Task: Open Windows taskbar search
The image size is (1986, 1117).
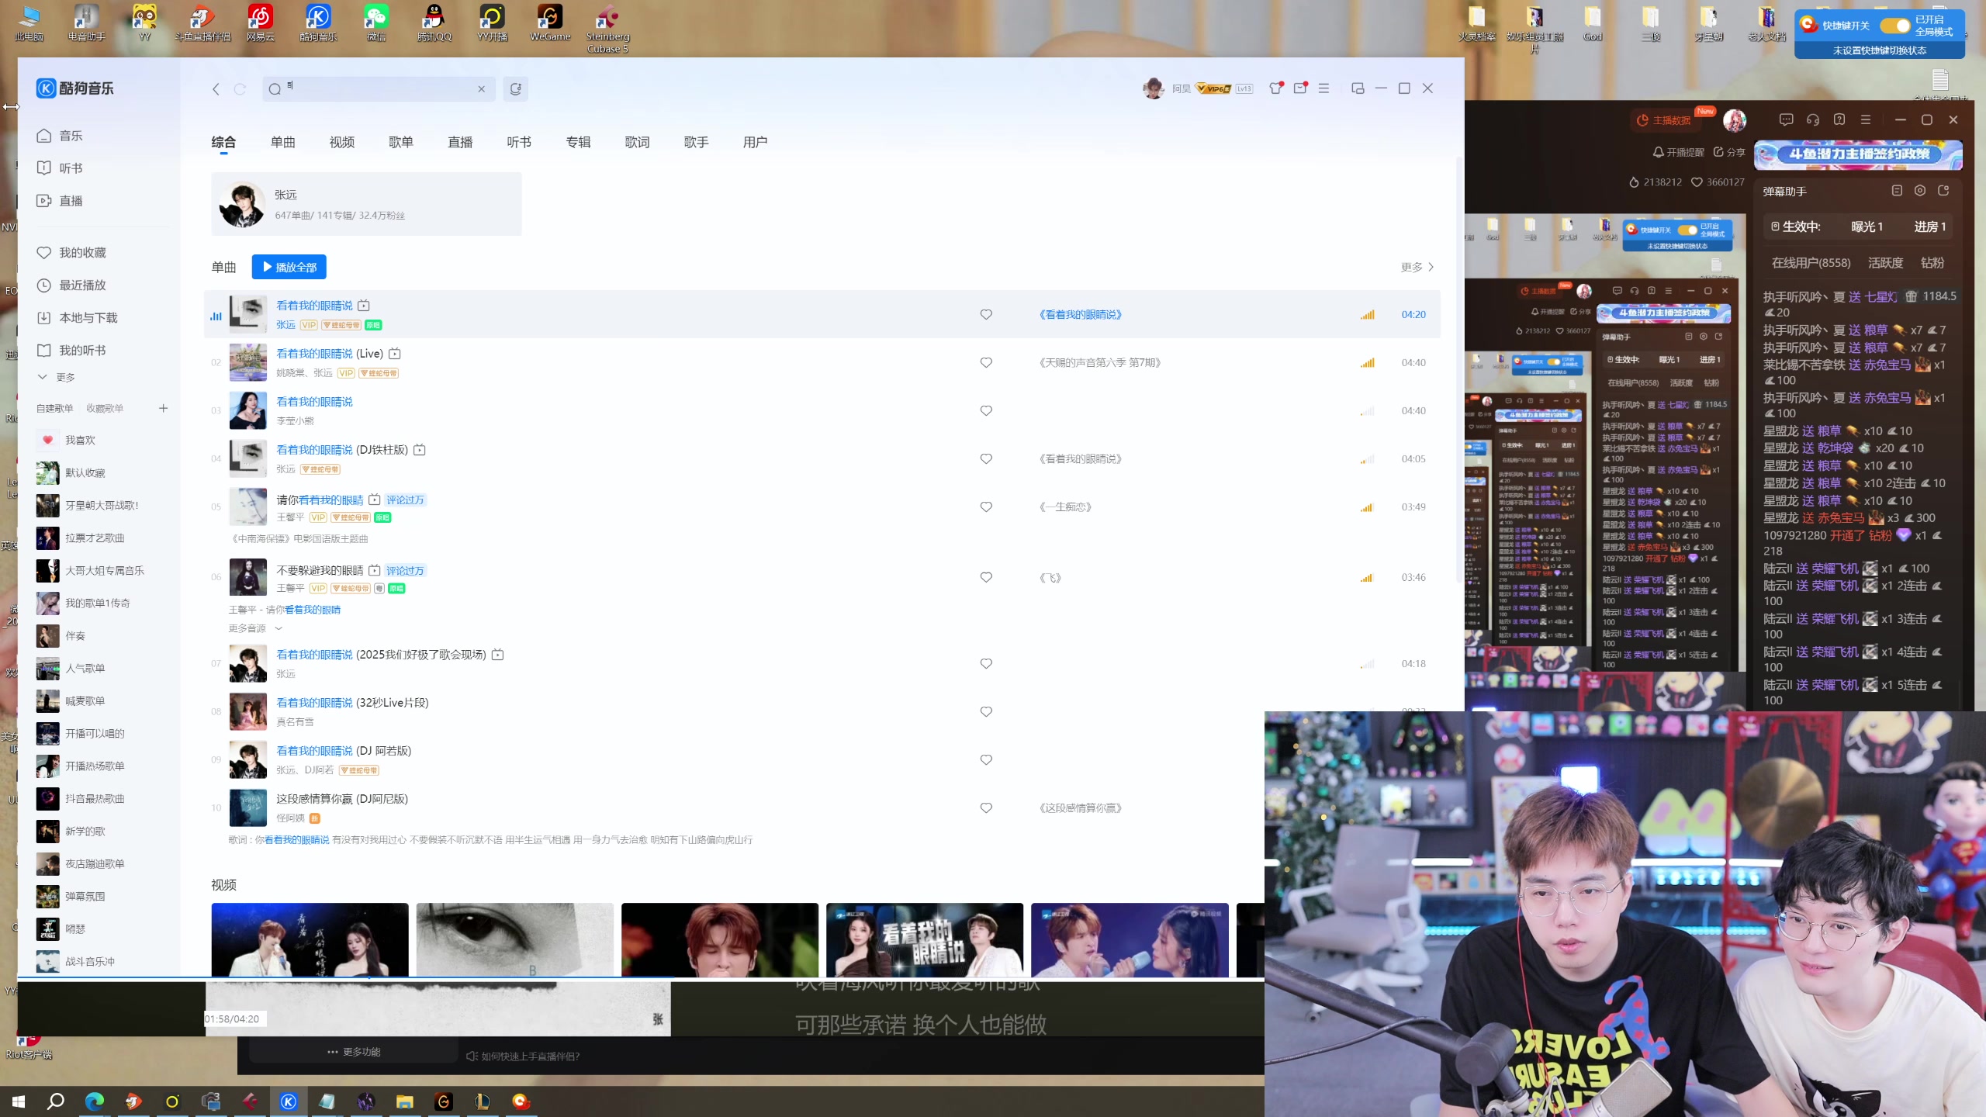Action: pyautogui.click(x=56, y=1101)
